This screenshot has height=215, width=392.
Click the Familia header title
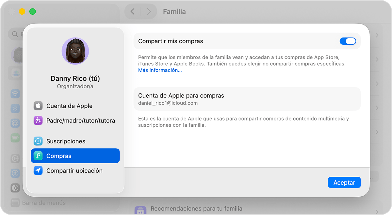[x=174, y=11]
